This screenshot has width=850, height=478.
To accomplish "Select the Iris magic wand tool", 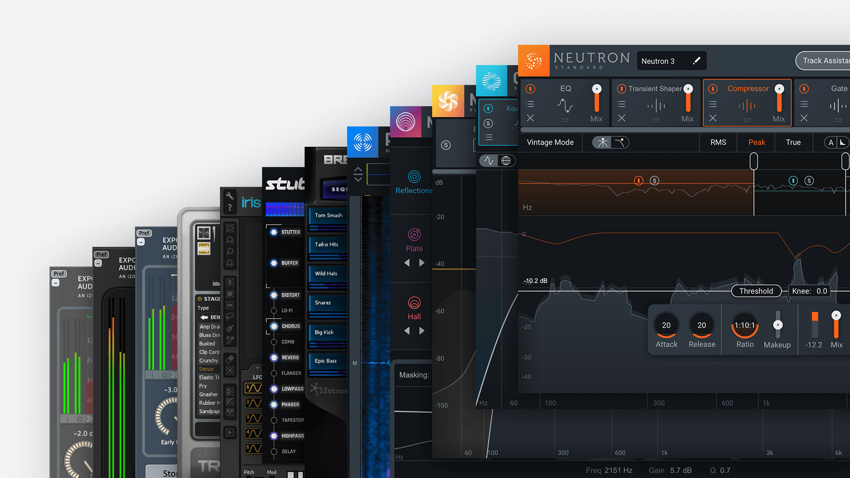I will pyautogui.click(x=229, y=340).
